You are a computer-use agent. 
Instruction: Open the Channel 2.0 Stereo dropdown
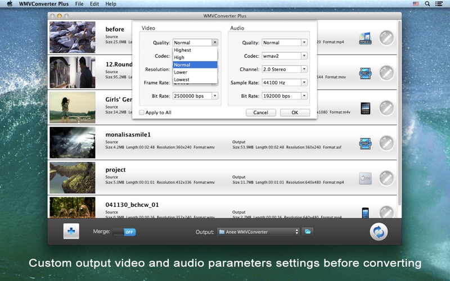coord(285,69)
